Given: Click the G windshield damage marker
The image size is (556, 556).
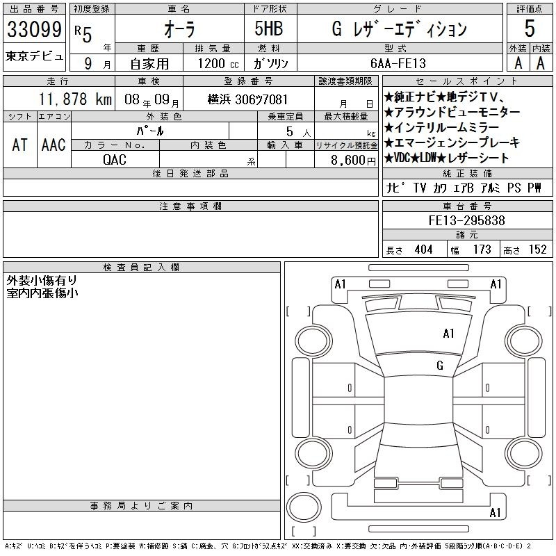Looking at the screenshot, I should (440, 366).
